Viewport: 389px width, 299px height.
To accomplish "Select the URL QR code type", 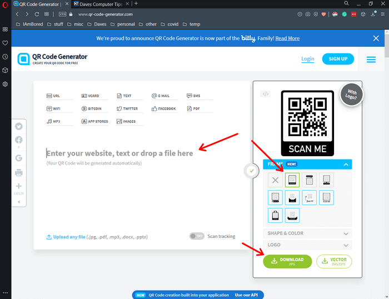I will click(x=59, y=96).
